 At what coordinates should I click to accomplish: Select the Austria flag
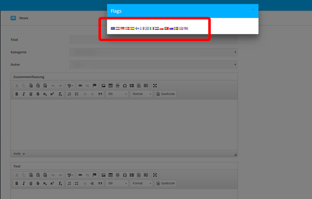pos(118,29)
